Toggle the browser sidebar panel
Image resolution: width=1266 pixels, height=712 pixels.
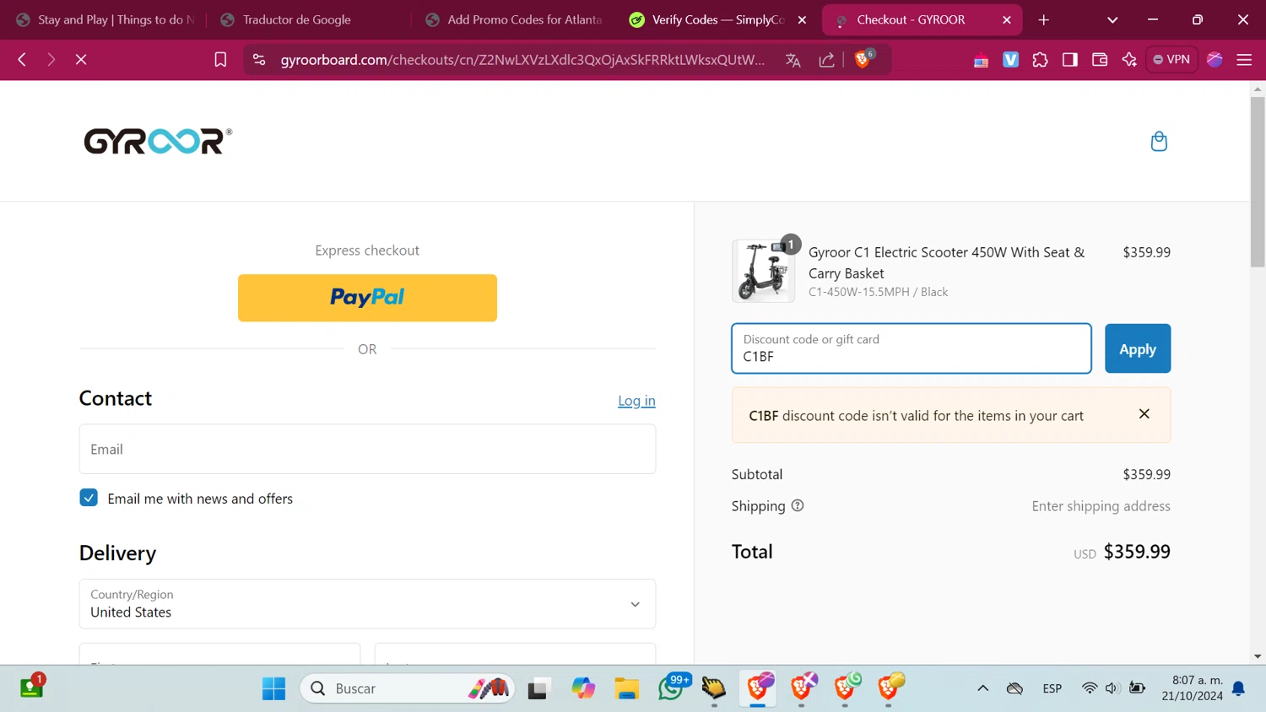click(x=1069, y=60)
